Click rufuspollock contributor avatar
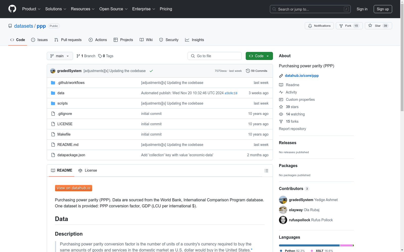This screenshot has width=404, height=252. 283,220
